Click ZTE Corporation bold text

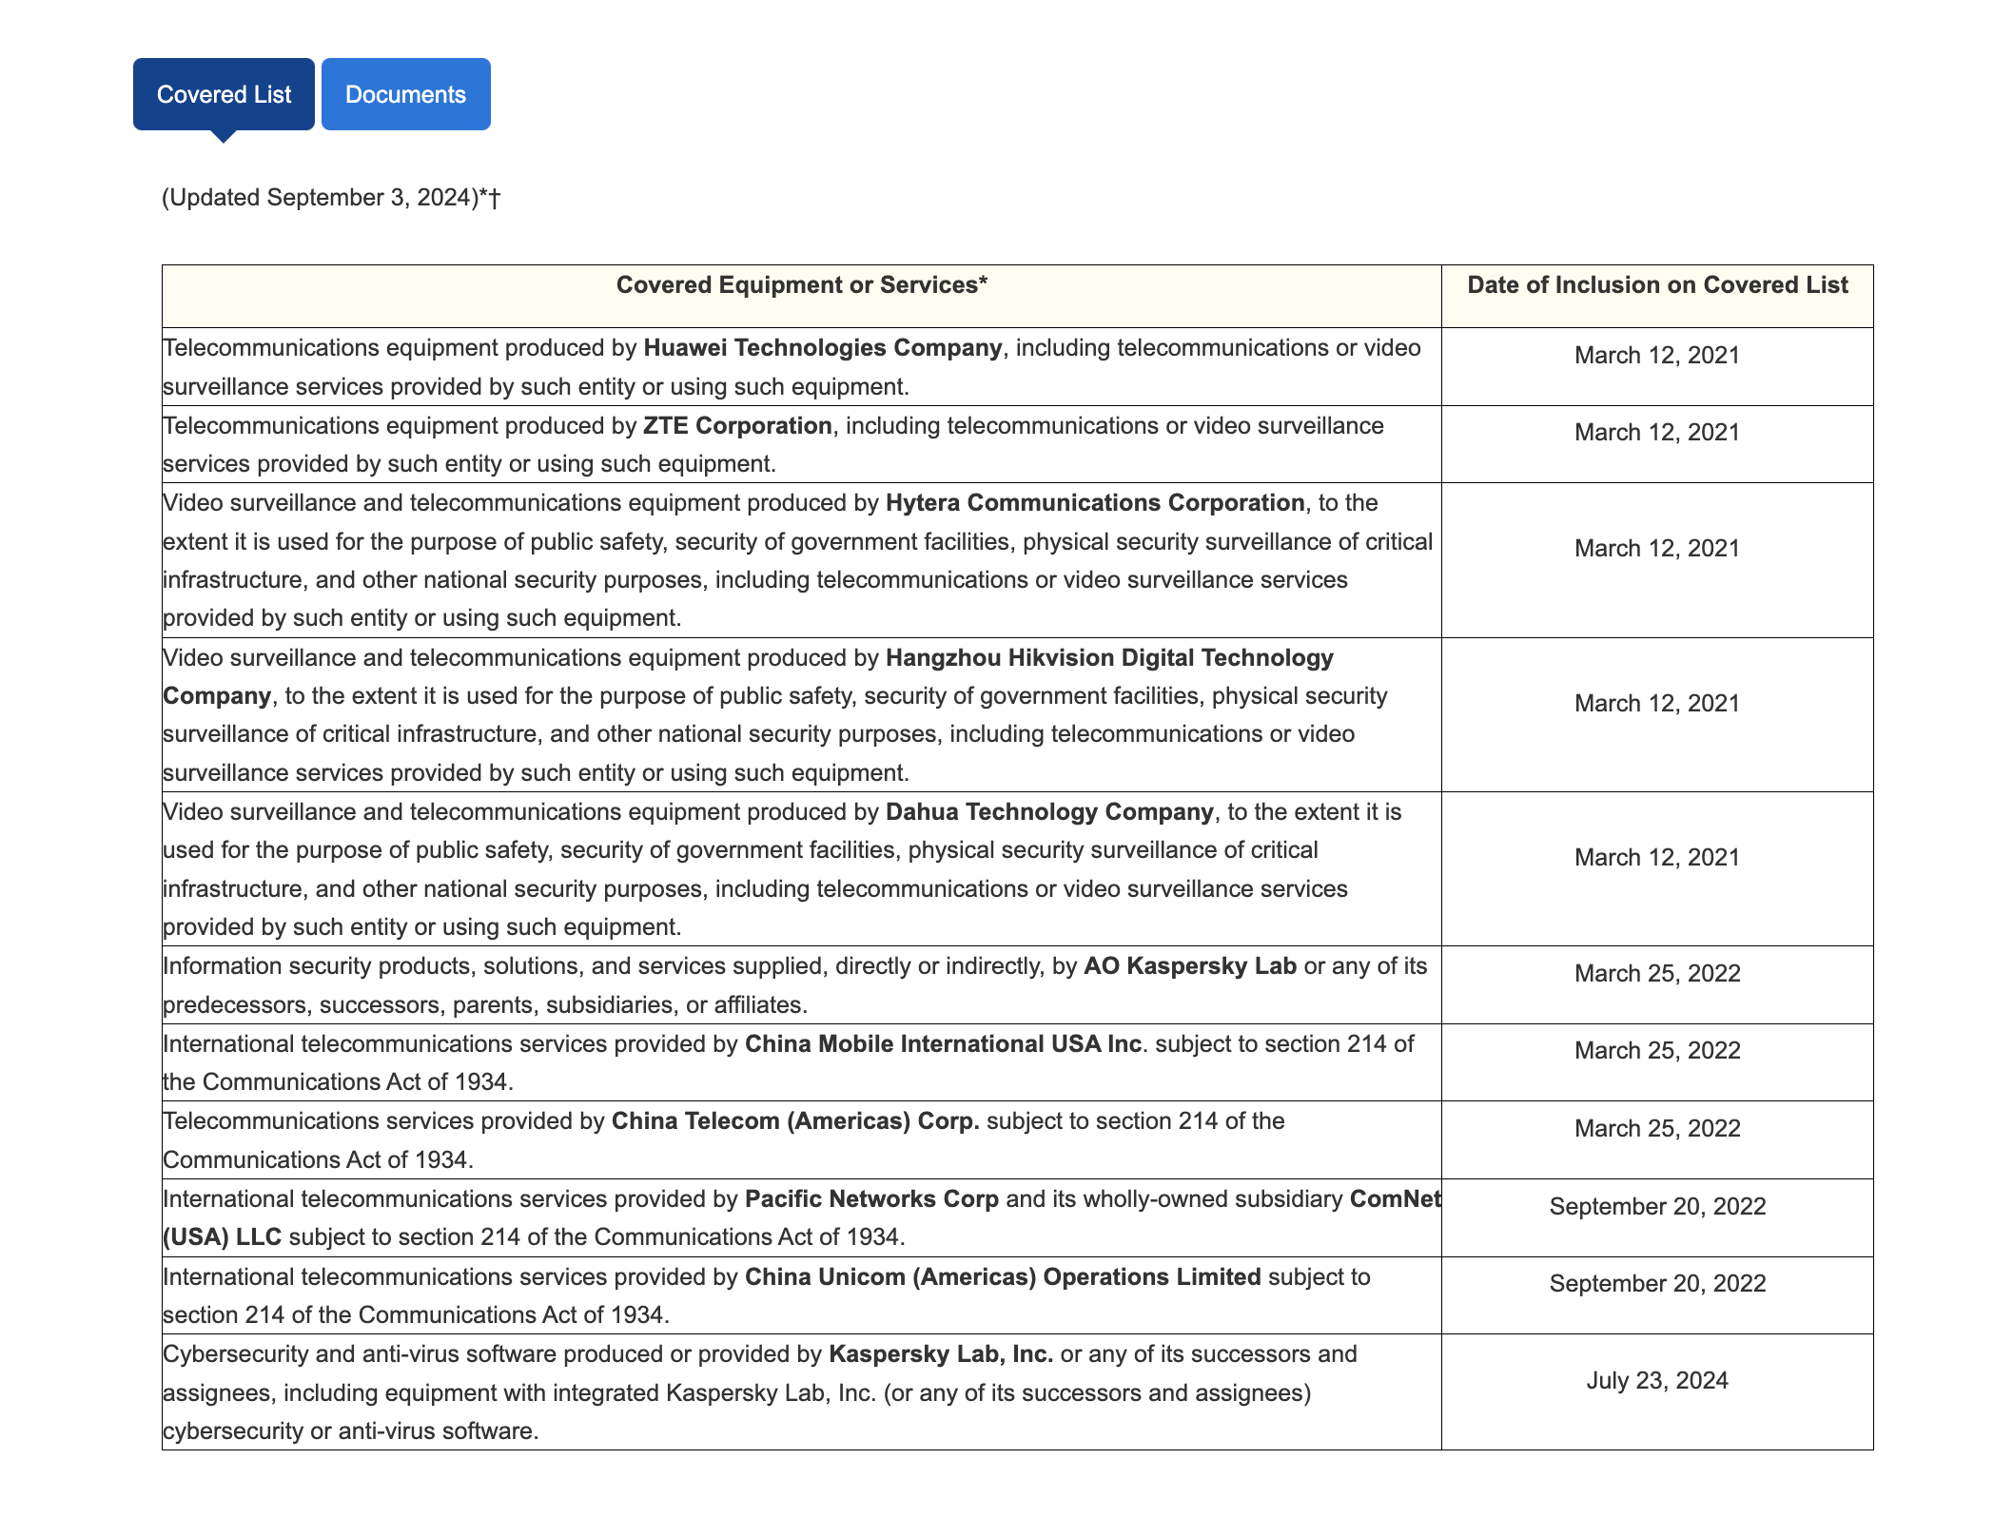click(737, 426)
